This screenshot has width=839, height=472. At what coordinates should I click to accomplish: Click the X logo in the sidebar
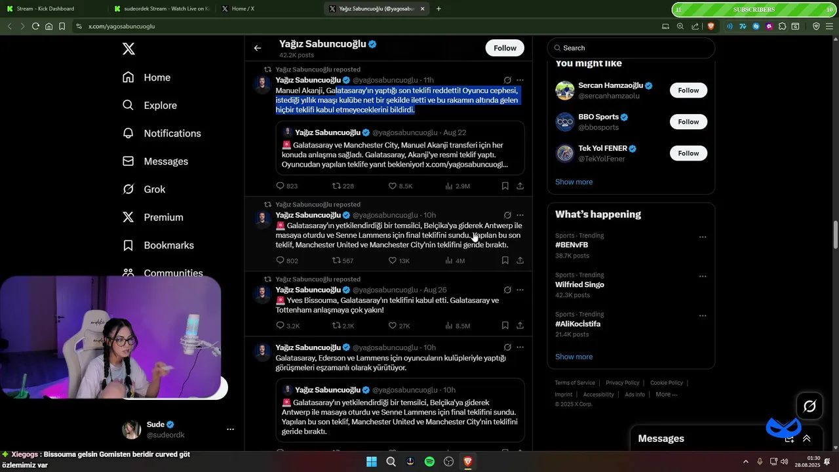129,49
